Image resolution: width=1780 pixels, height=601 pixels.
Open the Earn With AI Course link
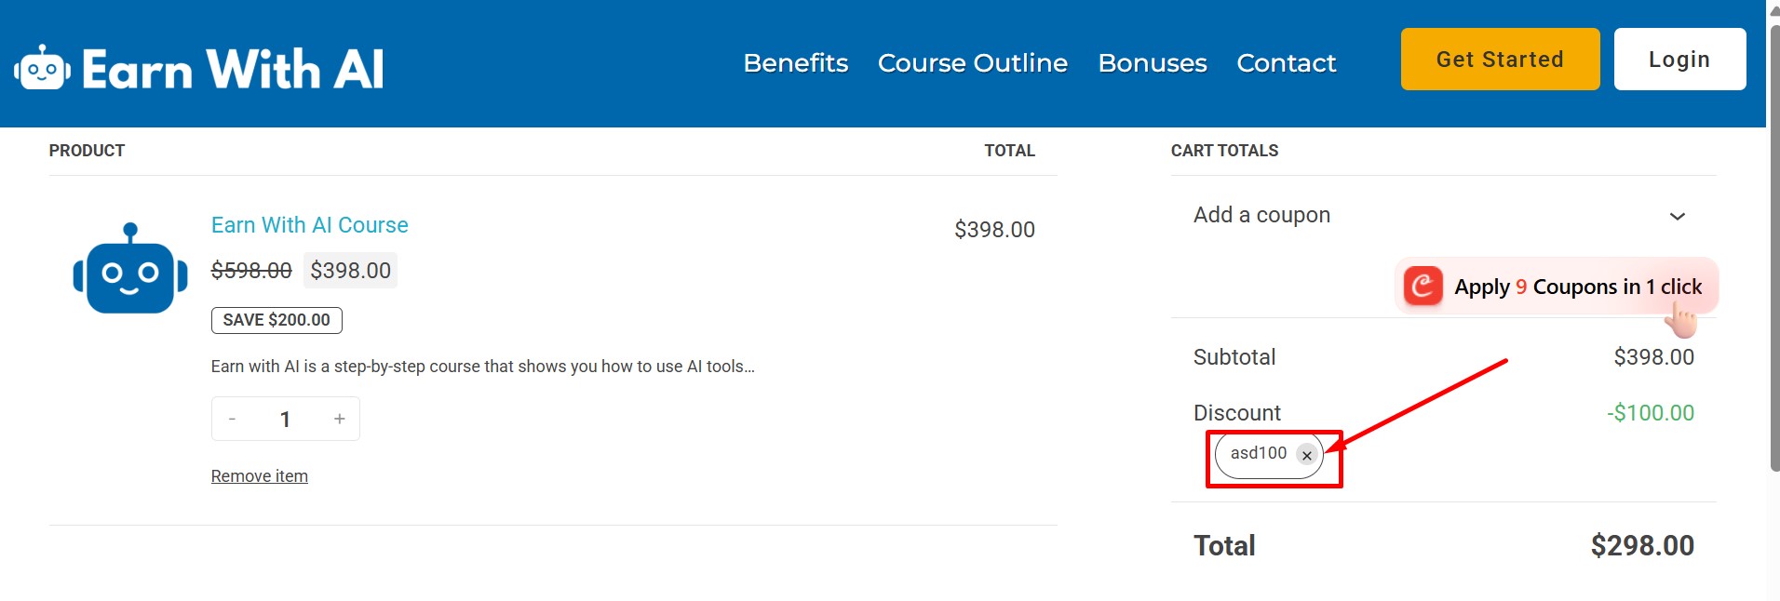point(309,225)
